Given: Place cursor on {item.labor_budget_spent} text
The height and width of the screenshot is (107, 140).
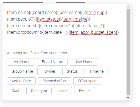Looking at the screenshot, I should 93,32.
